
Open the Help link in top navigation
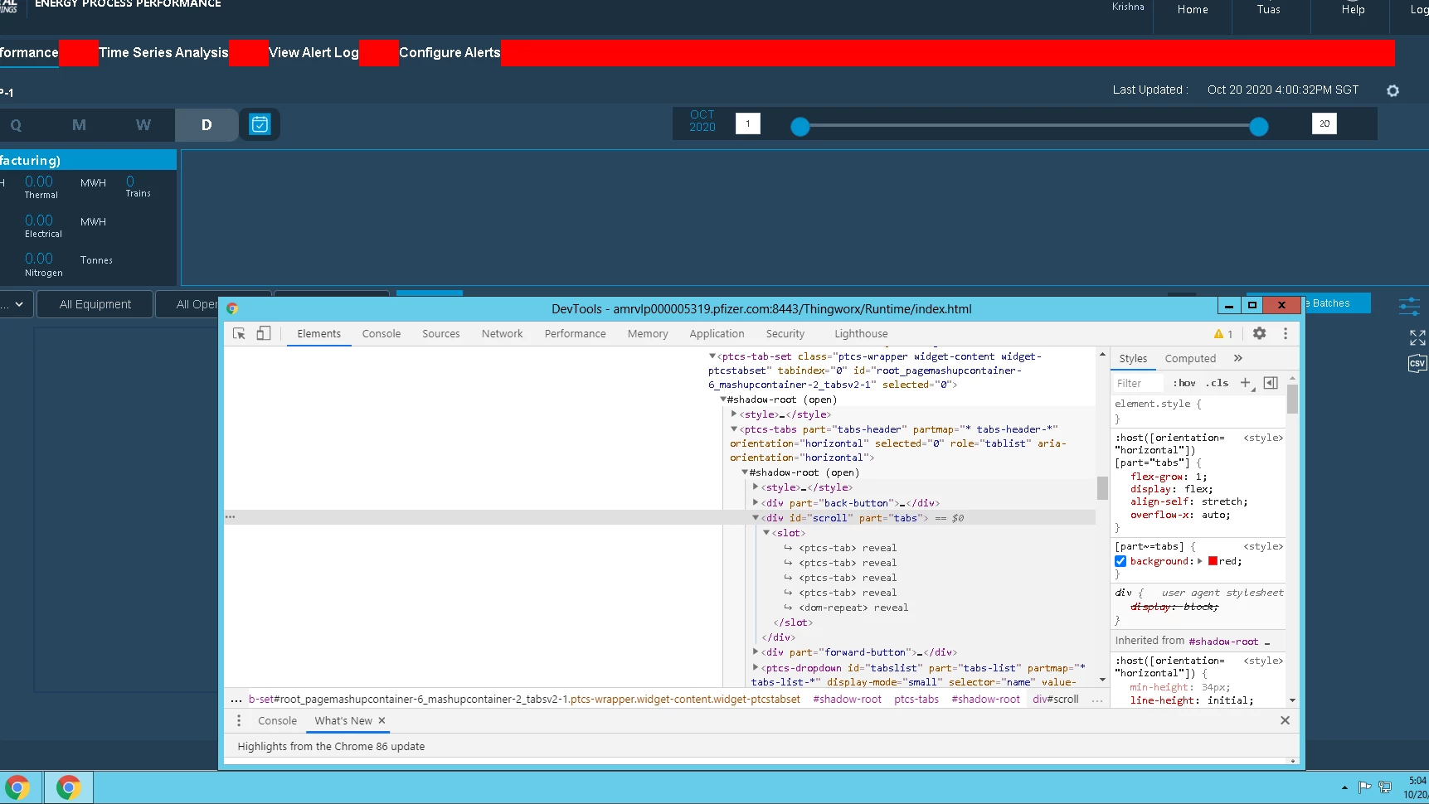pyautogui.click(x=1354, y=10)
